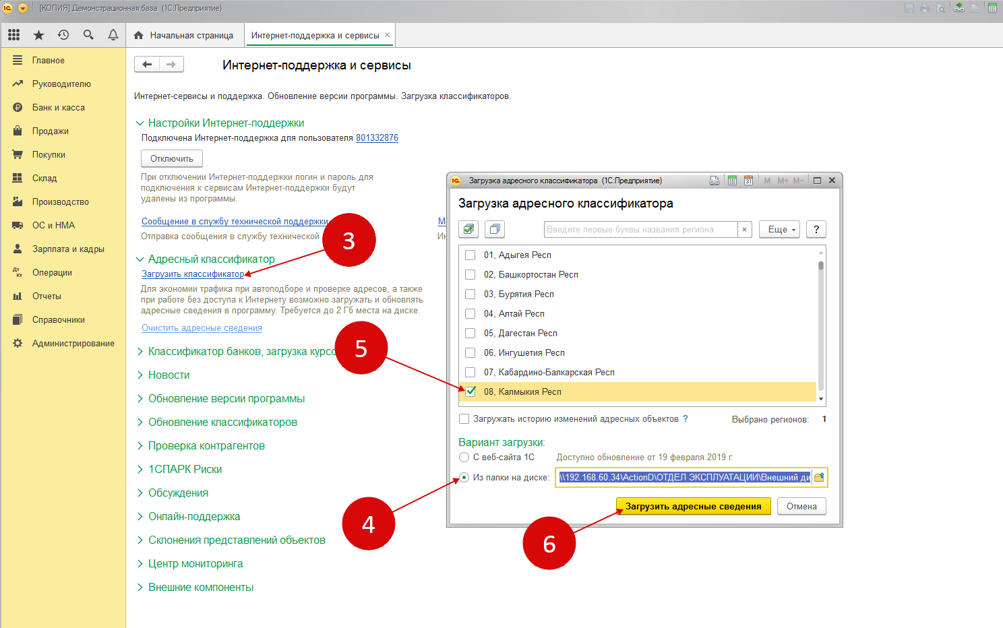This screenshot has width=1003, height=628.
Task: Collapse the Адресный классификатор section
Action: pos(140,259)
